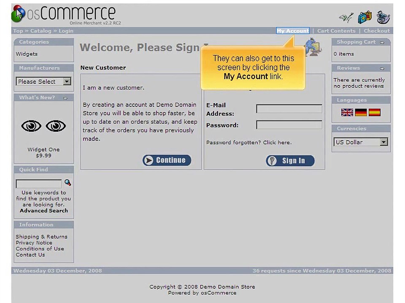The height and width of the screenshot is (303, 405).
Task: Click the Continue button for new customers
Action: [x=167, y=160]
